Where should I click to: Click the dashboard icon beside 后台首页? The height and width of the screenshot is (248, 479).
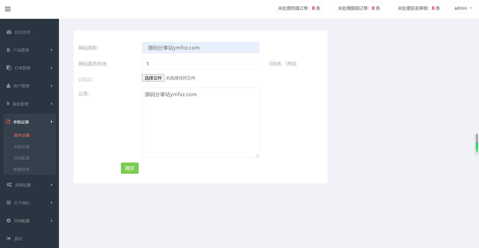click(x=9, y=32)
